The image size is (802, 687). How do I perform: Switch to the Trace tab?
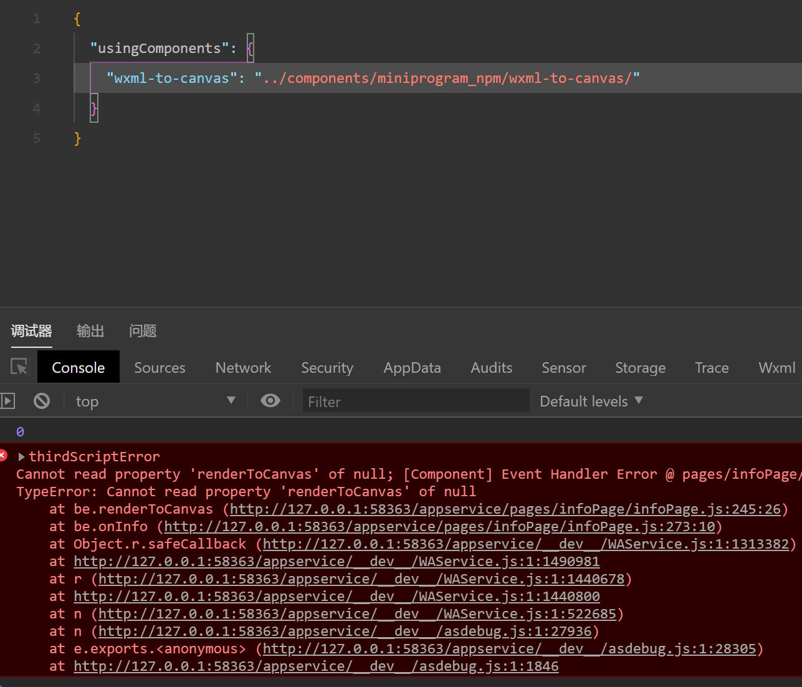712,368
